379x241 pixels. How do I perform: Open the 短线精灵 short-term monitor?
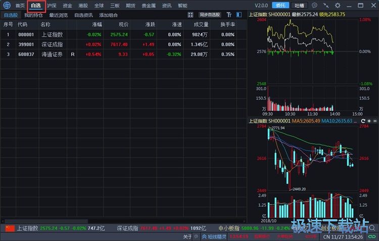[214, 236]
